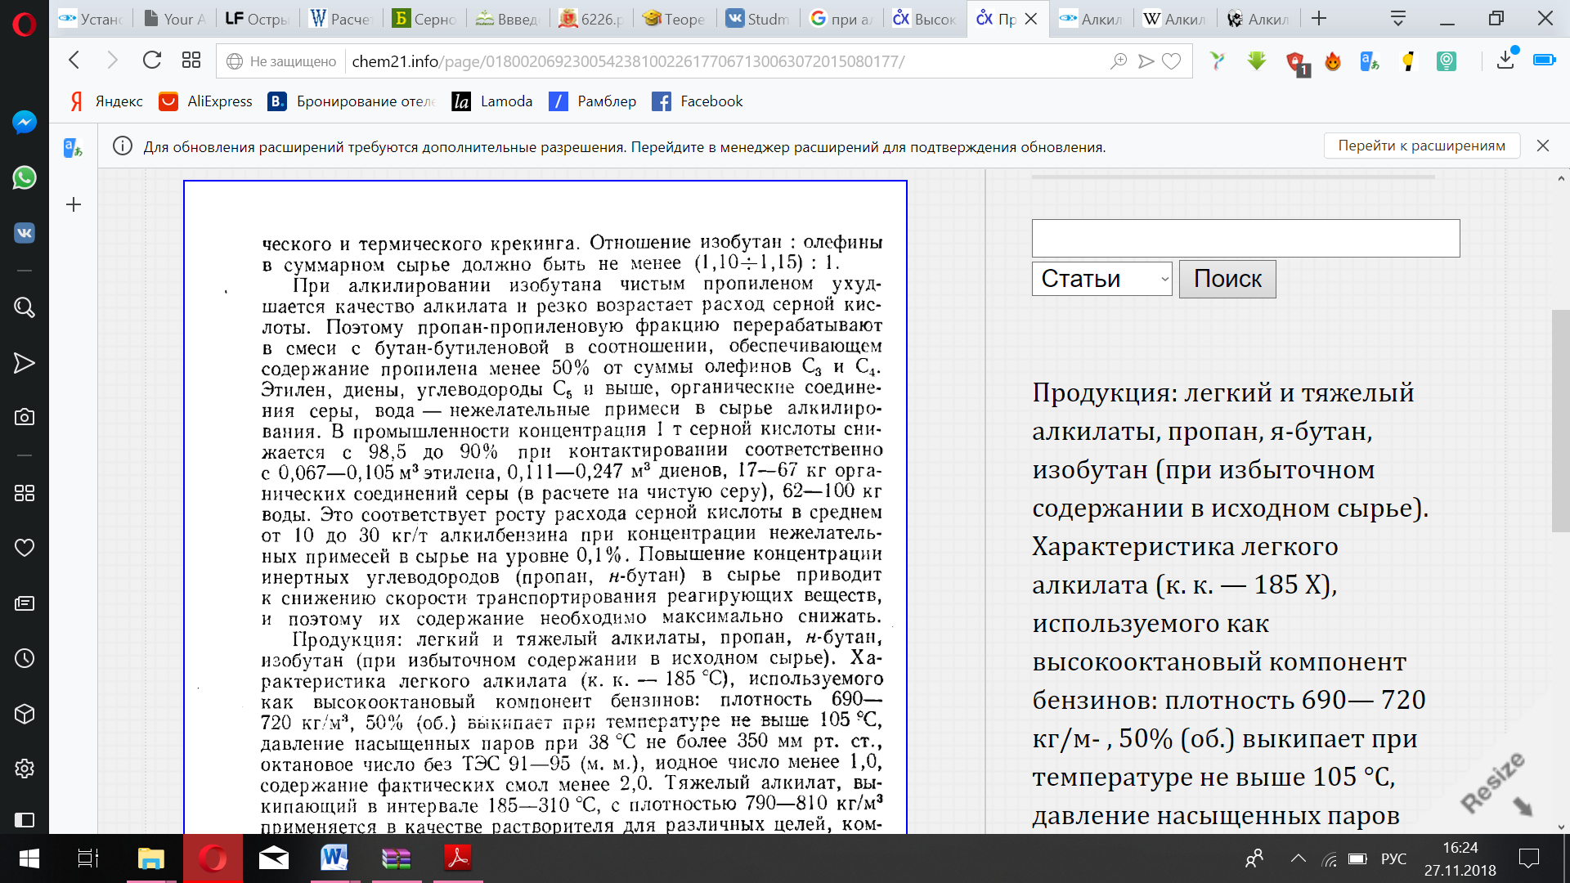The image size is (1570, 883).
Task: Open Speed Dial start page grid
Action: (191, 61)
